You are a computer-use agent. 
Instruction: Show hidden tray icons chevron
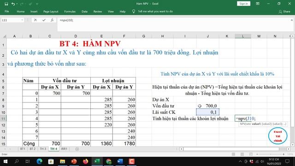coord(240,161)
